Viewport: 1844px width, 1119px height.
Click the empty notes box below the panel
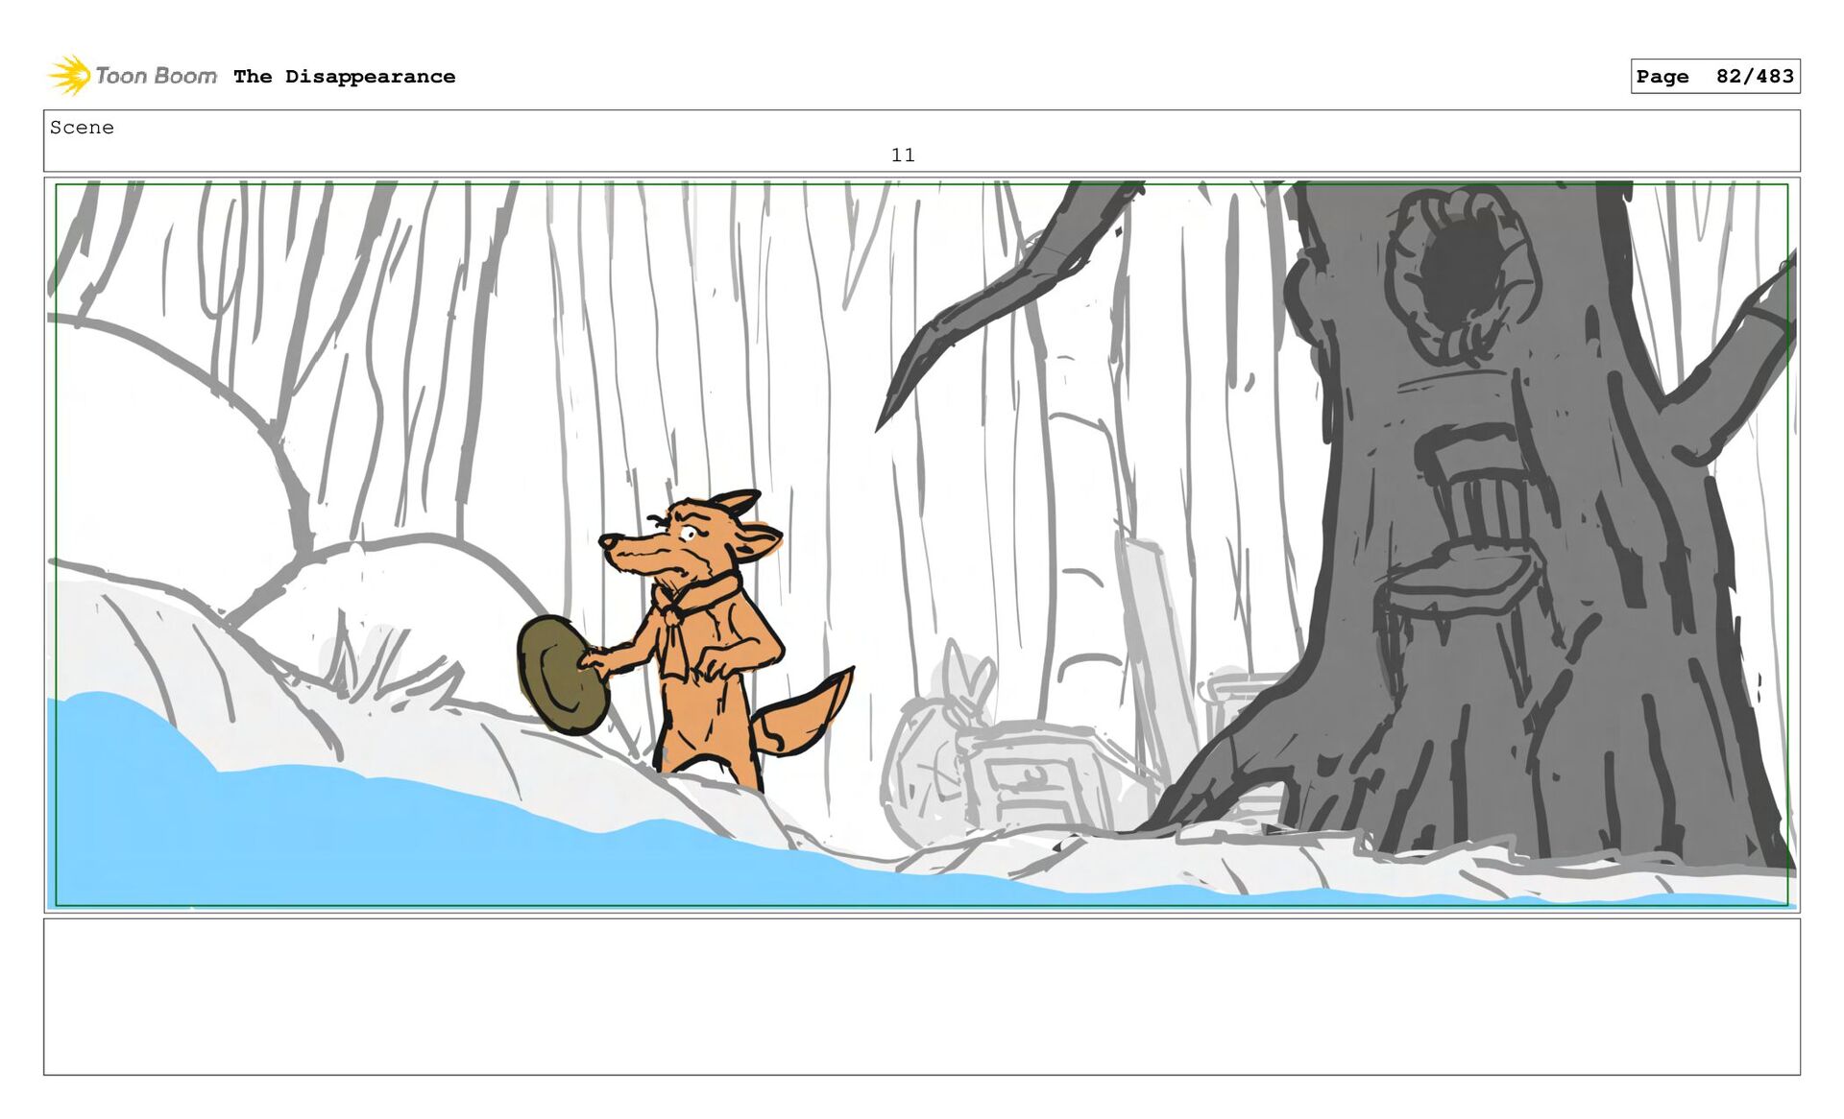(x=921, y=996)
